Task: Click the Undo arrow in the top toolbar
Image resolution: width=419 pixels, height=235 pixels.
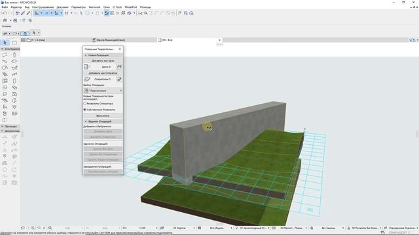Action: coord(5,13)
